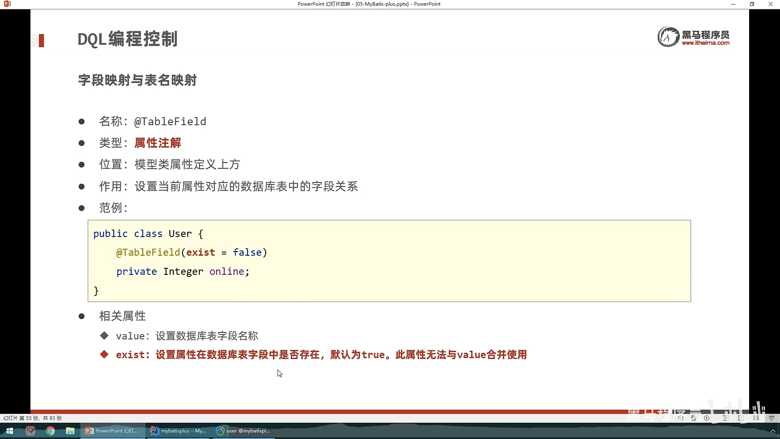The height and width of the screenshot is (439, 780).
Task: Restore down the PowerPoint window
Action: [x=752, y=4]
